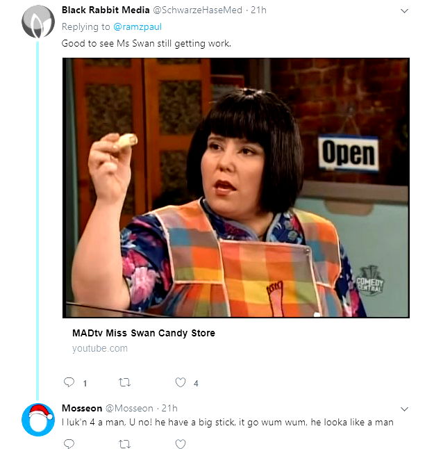Viewport: 434px width, 449px height.
Task: Follow the youtube.com card link
Action: tap(100, 348)
